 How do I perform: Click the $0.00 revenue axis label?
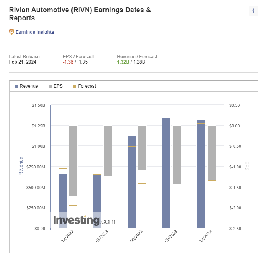point(40,229)
